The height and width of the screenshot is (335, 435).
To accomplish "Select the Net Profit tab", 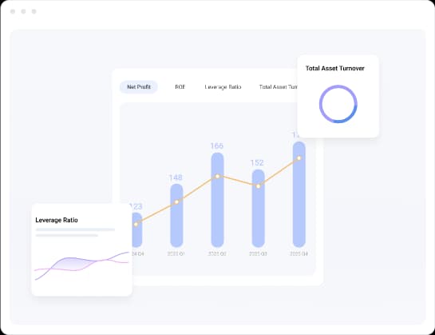I will [x=139, y=87].
